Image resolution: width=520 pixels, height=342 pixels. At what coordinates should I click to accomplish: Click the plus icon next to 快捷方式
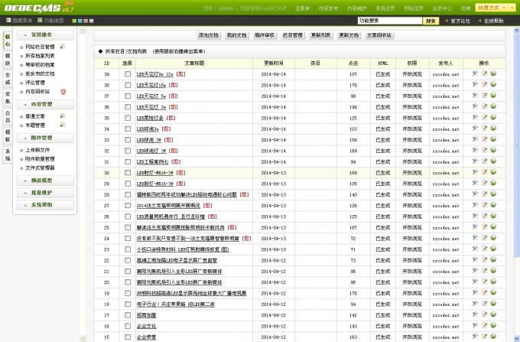512,8
